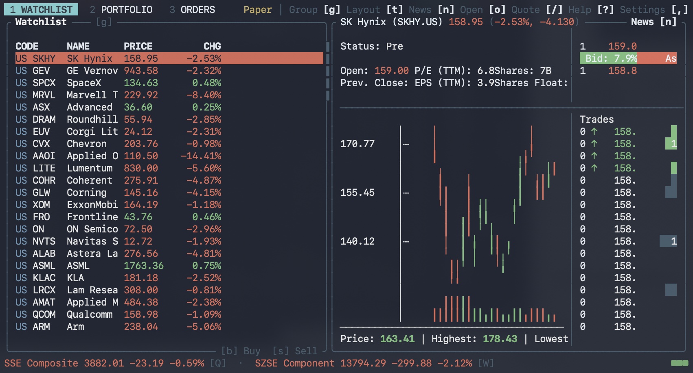Select the Astera Labs ALAB row
Image resolution: width=693 pixels, height=373 pixels.
(169, 253)
